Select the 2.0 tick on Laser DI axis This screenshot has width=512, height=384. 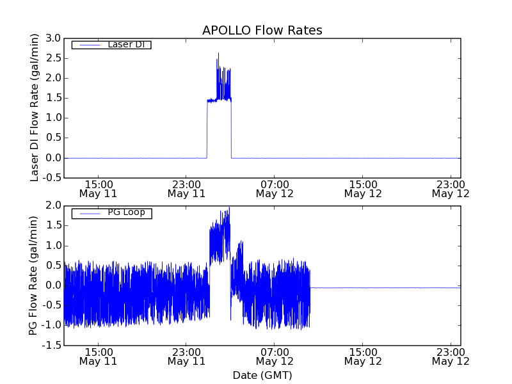[x=53, y=78]
